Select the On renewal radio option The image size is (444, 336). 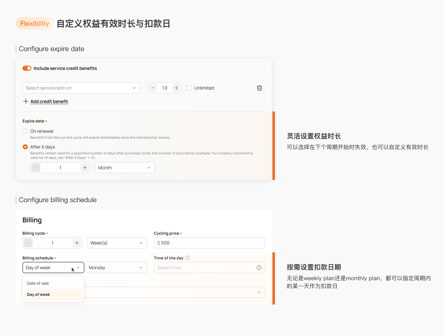(25, 131)
